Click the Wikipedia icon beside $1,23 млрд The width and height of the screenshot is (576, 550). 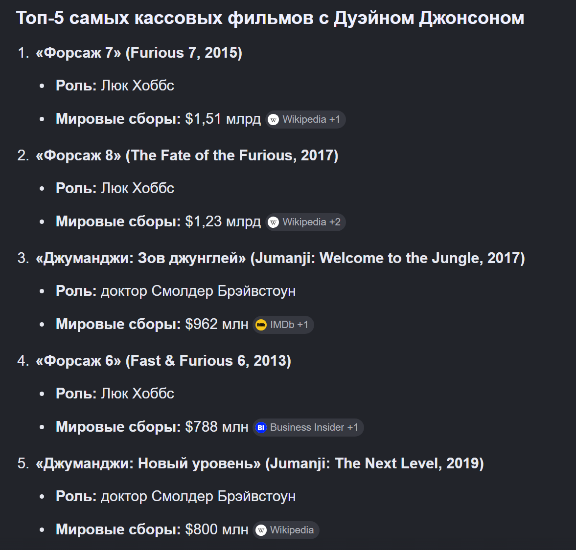273,222
